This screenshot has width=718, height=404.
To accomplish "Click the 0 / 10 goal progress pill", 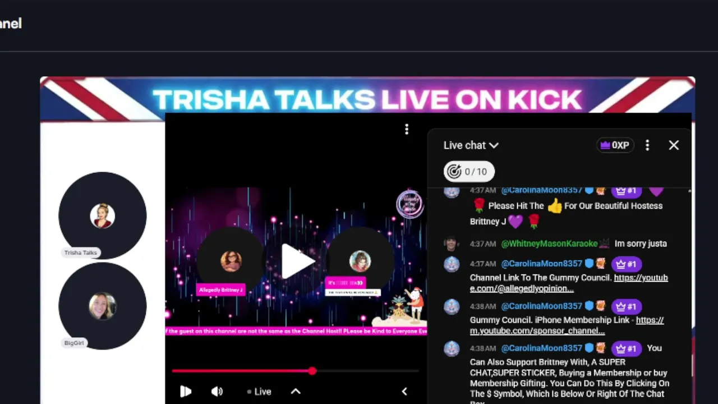I will pyautogui.click(x=469, y=172).
